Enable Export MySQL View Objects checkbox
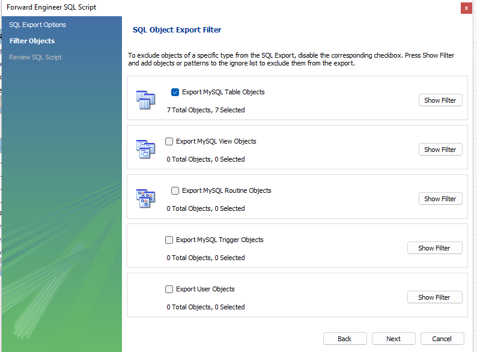 (169, 142)
